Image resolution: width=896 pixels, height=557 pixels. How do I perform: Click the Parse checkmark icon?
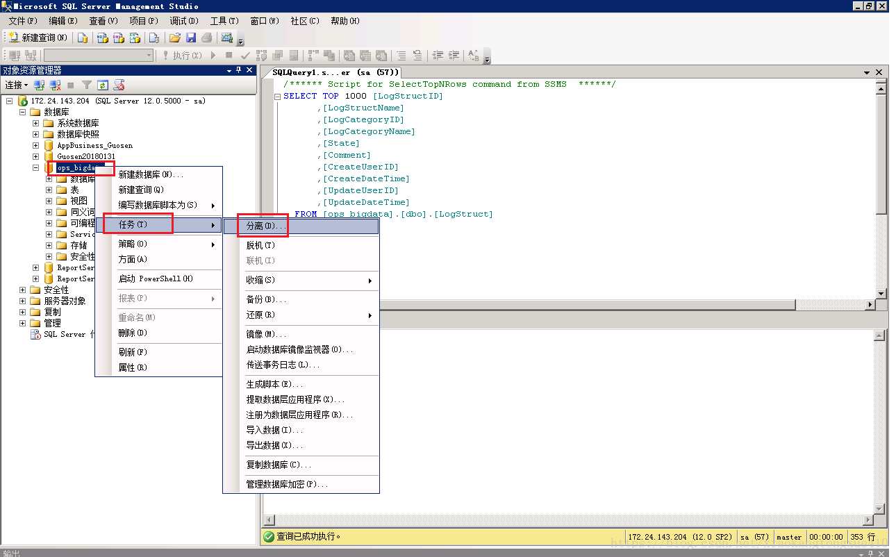point(245,56)
